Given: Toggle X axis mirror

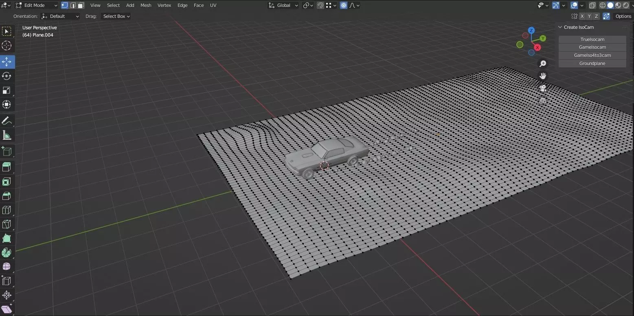Looking at the screenshot, I should pos(582,16).
